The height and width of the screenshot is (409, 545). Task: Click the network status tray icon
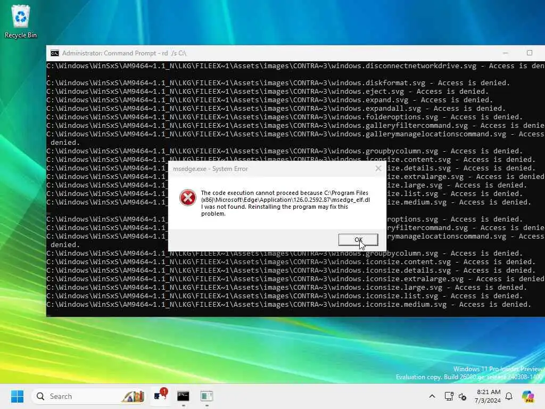click(449, 396)
